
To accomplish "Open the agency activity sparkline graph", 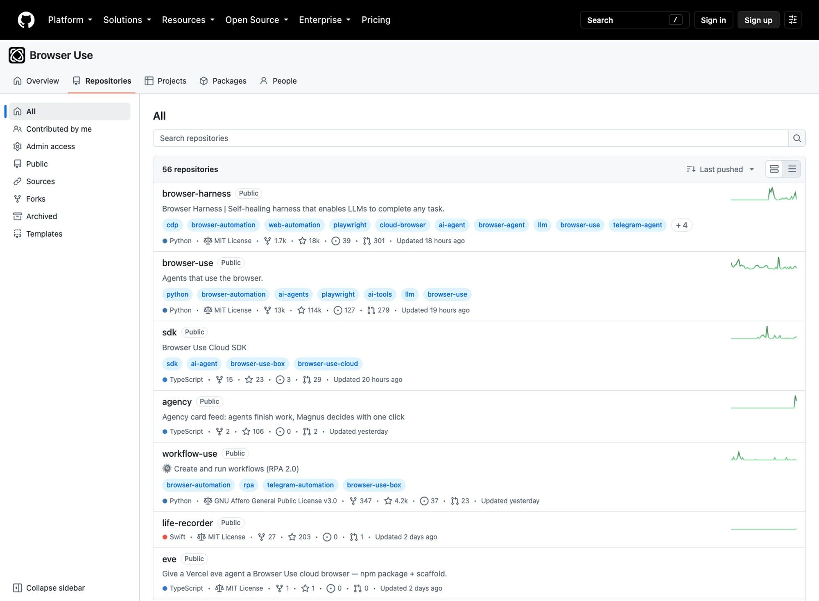I will pyautogui.click(x=764, y=402).
